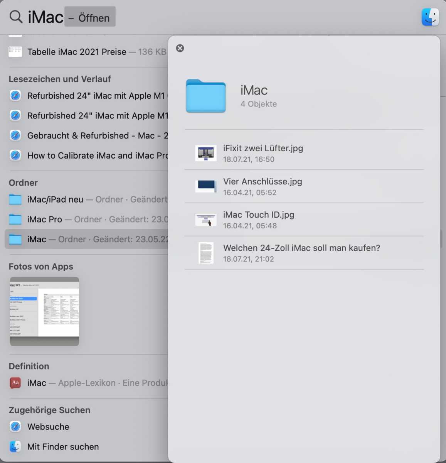Click the 4 Objekte count label
This screenshot has height=463, width=446.
[x=259, y=104]
